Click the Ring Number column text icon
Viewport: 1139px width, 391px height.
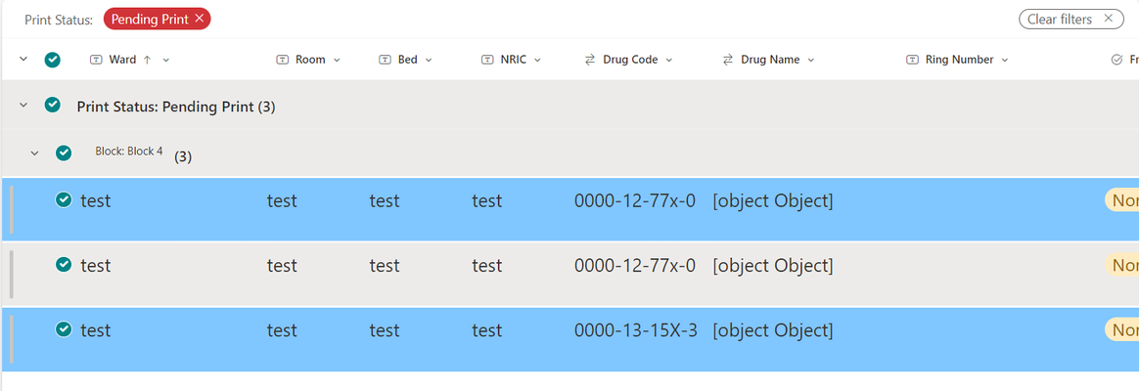point(912,60)
